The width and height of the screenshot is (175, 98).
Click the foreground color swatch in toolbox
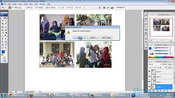coord(3,52)
